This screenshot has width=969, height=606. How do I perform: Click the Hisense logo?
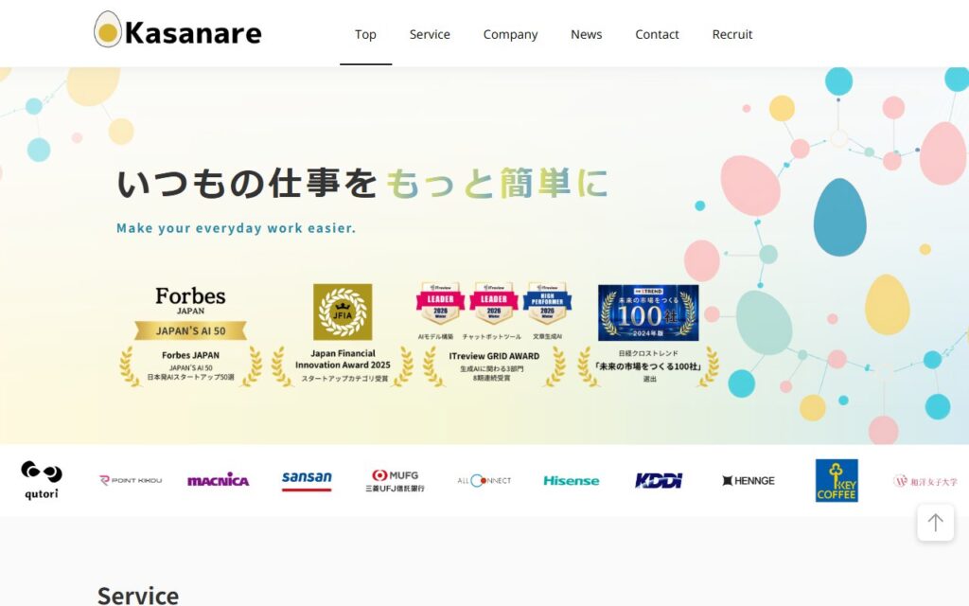click(x=571, y=480)
